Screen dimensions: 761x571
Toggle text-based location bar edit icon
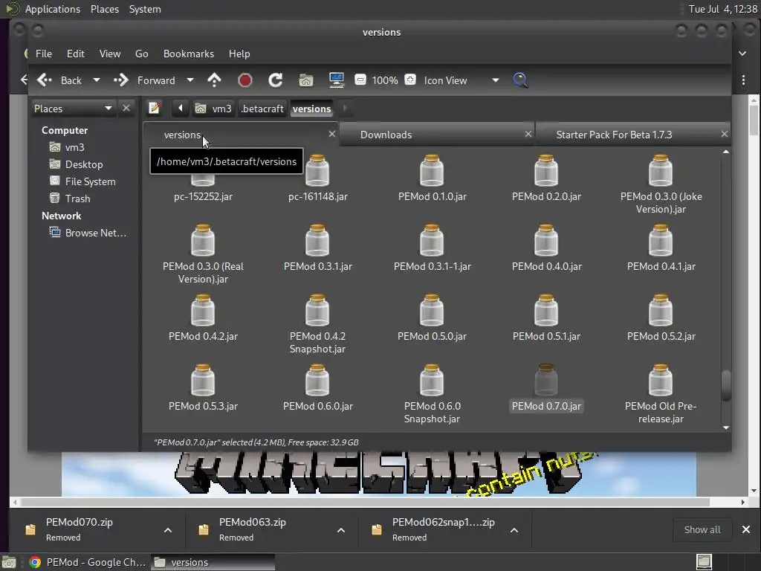point(155,108)
